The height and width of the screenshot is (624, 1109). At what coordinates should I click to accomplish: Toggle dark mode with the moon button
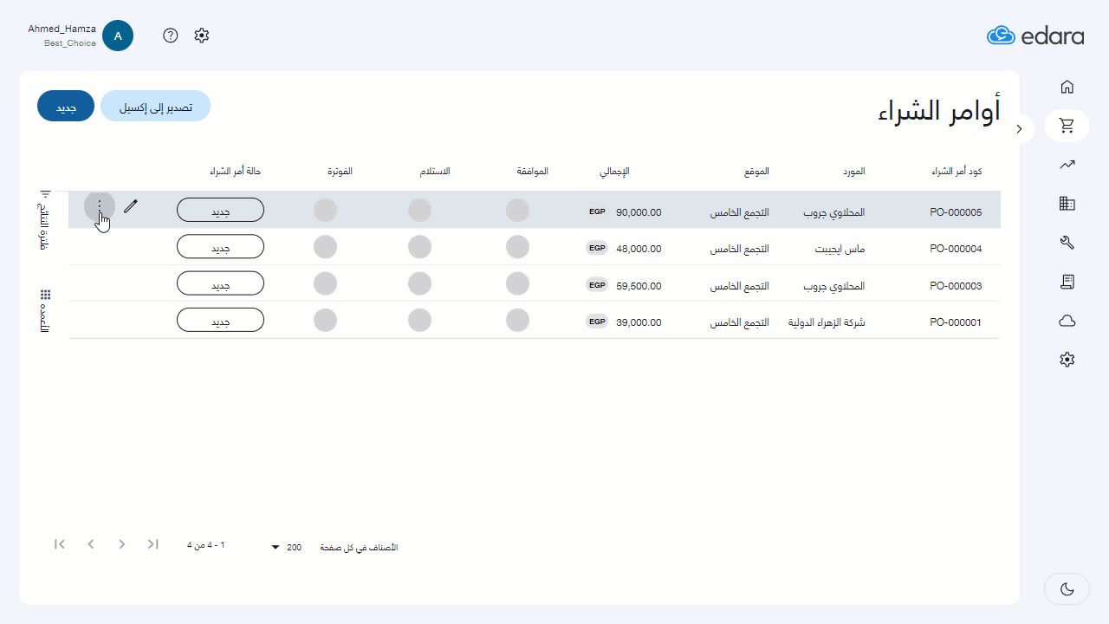pyautogui.click(x=1067, y=589)
